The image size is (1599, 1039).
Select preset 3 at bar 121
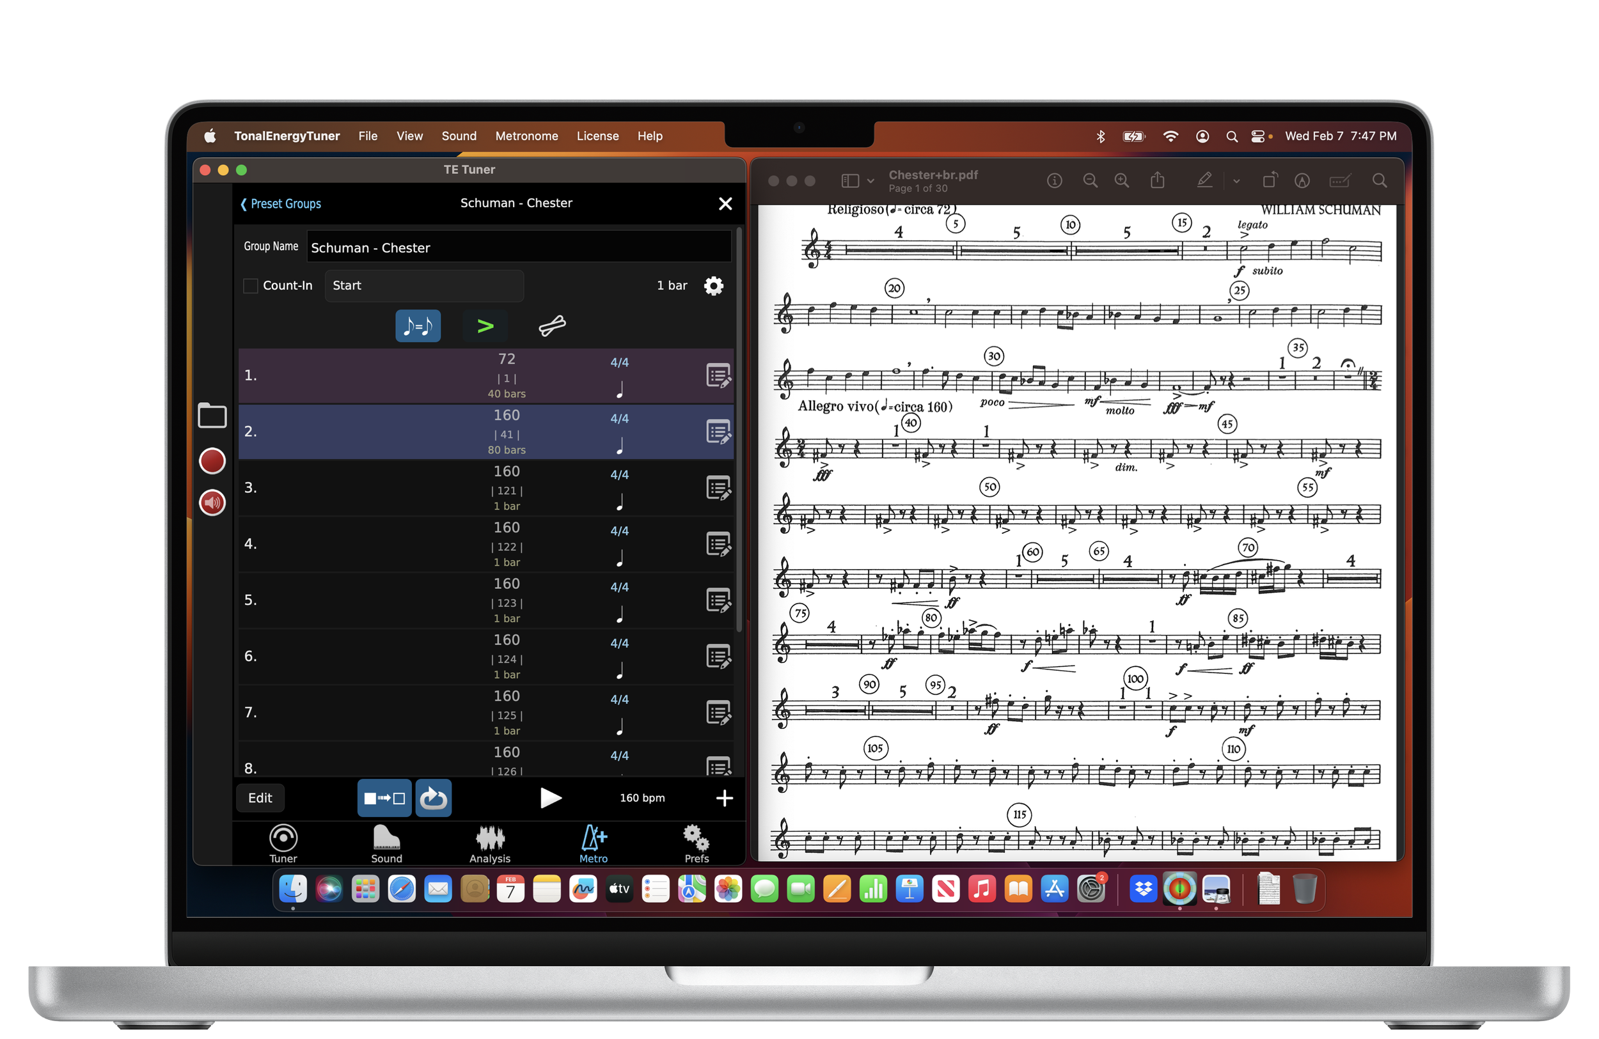point(485,489)
